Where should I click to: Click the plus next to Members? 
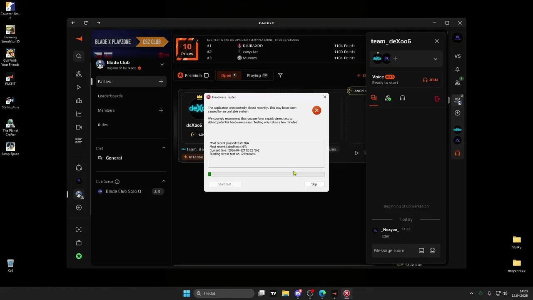[x=161, y=110]
